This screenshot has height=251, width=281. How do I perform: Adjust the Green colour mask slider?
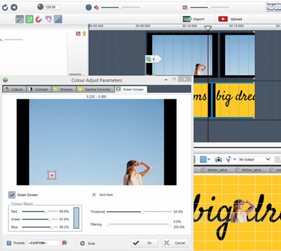tap(50, 219)
